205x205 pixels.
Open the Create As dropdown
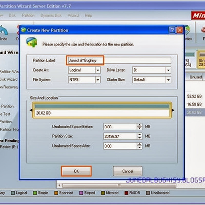[x=98, y=70]
